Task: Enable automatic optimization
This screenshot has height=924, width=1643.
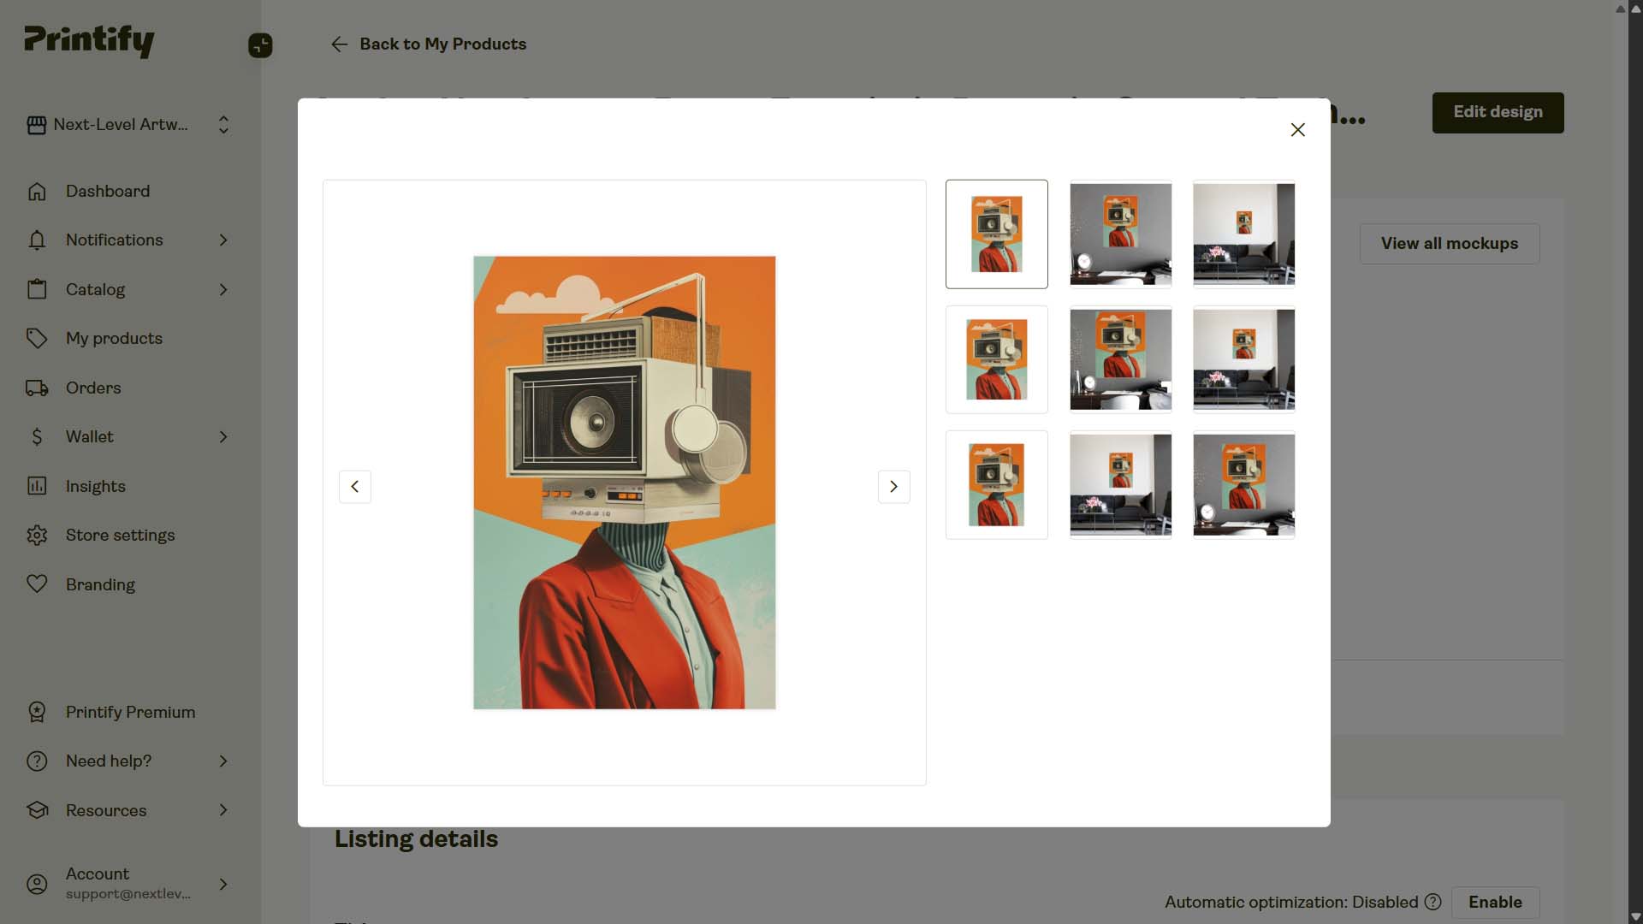Action: point(1495,902)
